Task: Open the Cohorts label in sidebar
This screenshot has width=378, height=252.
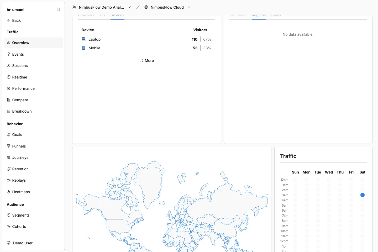Action: [x=19, y=227]
